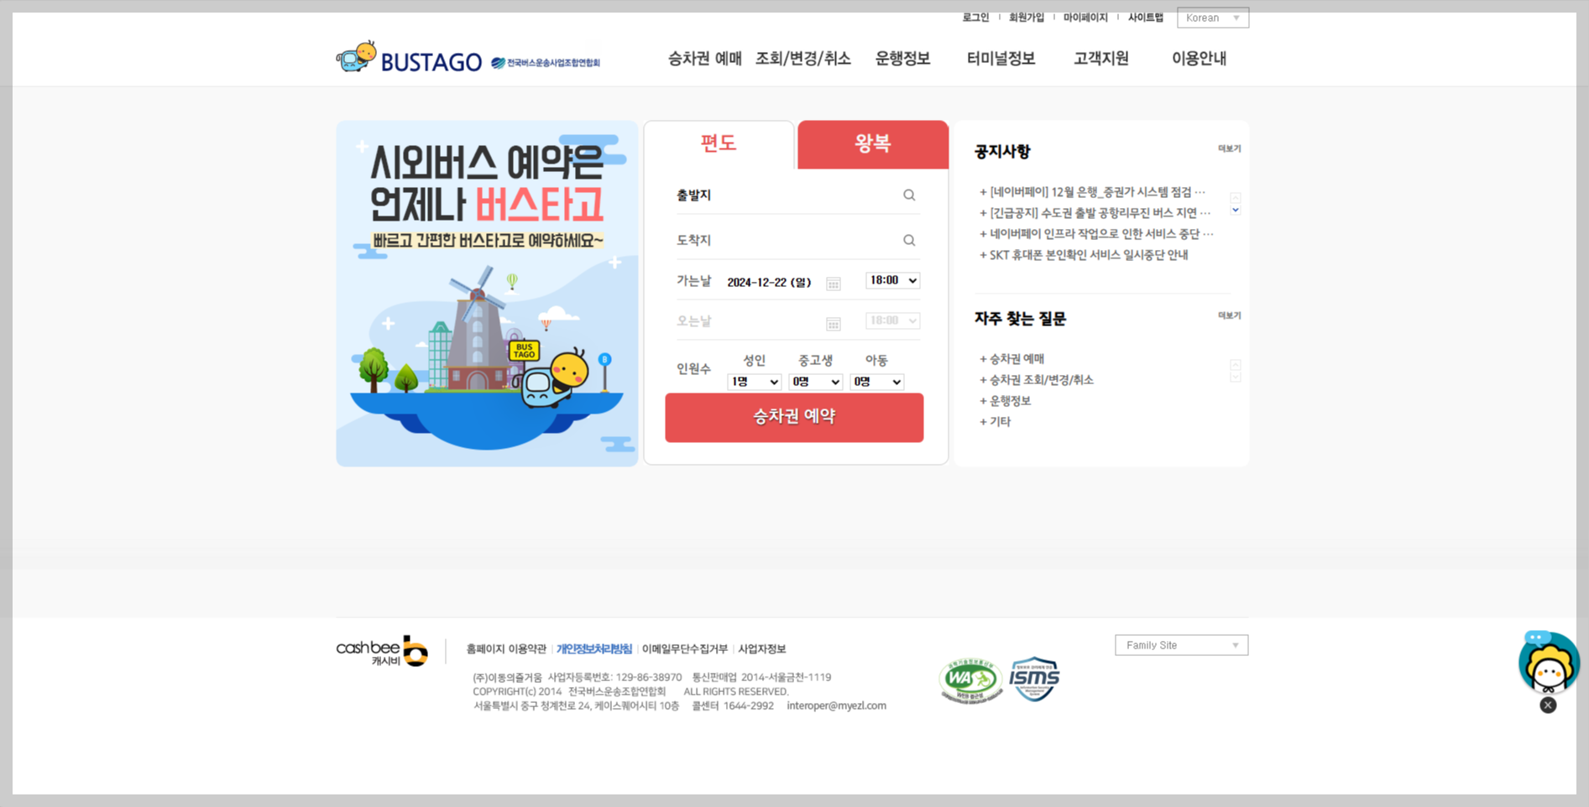Open the Korean language selector dropdown
The width and height of the screenshot is (1589, 807).
coord(1212,17)
